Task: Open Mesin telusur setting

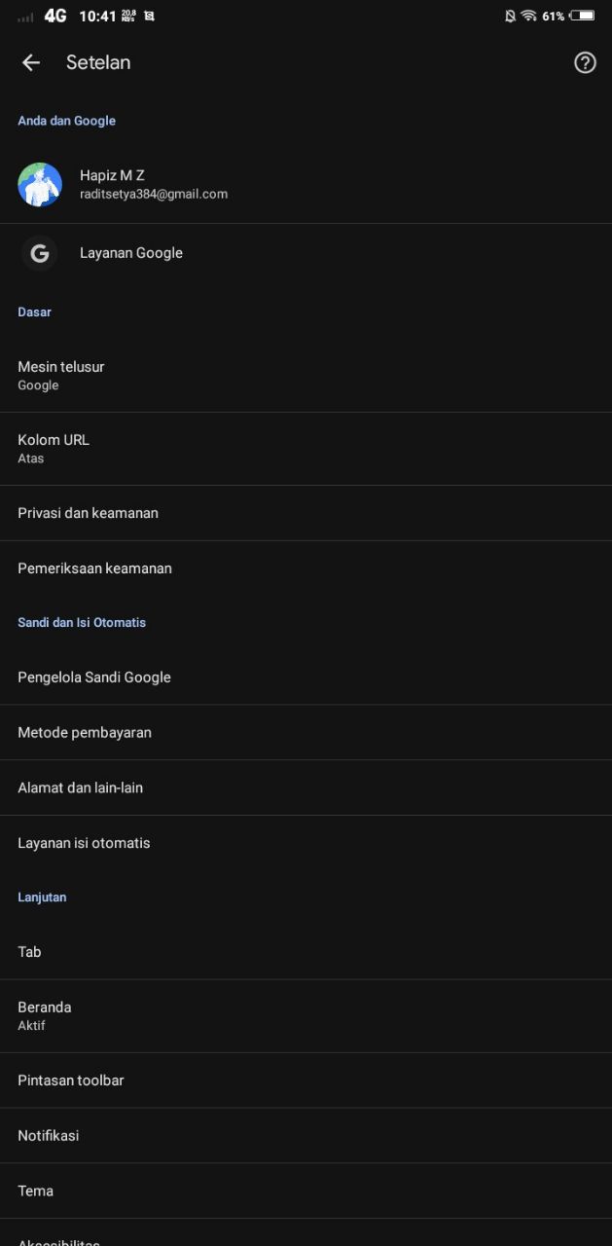Action: (x=306, y=376)
